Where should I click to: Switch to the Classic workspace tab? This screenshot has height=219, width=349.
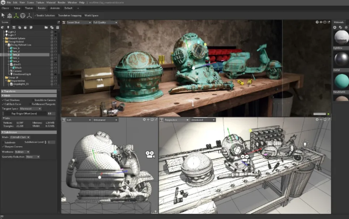click(5, 8)
